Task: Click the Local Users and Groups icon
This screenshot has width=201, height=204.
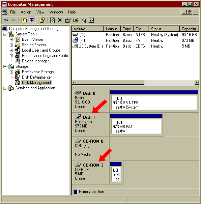Action: (18, 50)
